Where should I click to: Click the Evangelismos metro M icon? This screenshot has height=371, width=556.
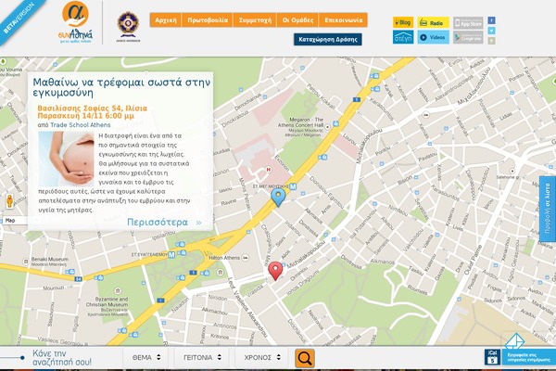[171, 254]
